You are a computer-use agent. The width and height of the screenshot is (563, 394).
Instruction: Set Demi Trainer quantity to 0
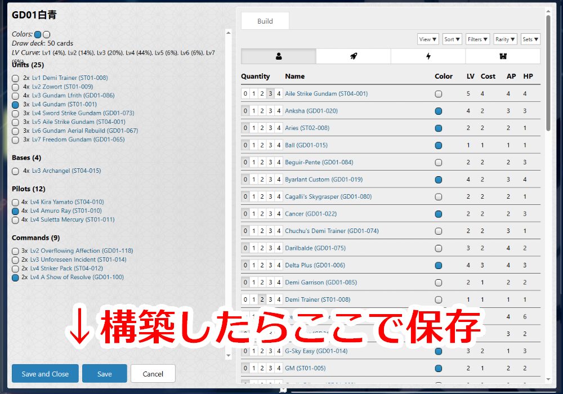pyautogui.click(x=245, y=299)
